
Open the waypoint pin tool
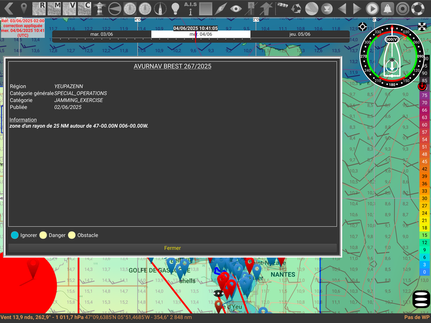(x=24, y=8)
